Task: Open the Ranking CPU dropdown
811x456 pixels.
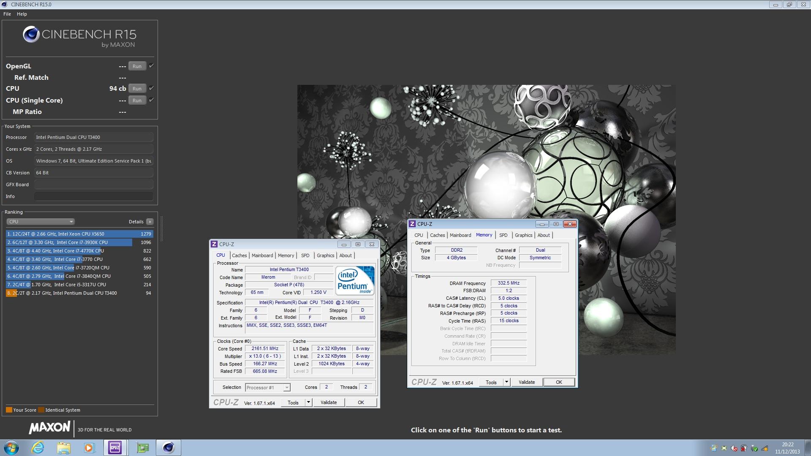Action: [x=41, y=222]
